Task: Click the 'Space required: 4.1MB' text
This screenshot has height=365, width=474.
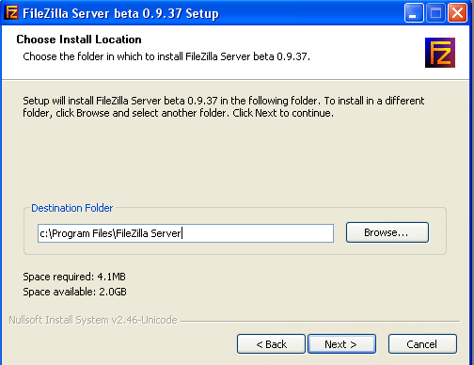Action: pos(74,277)
